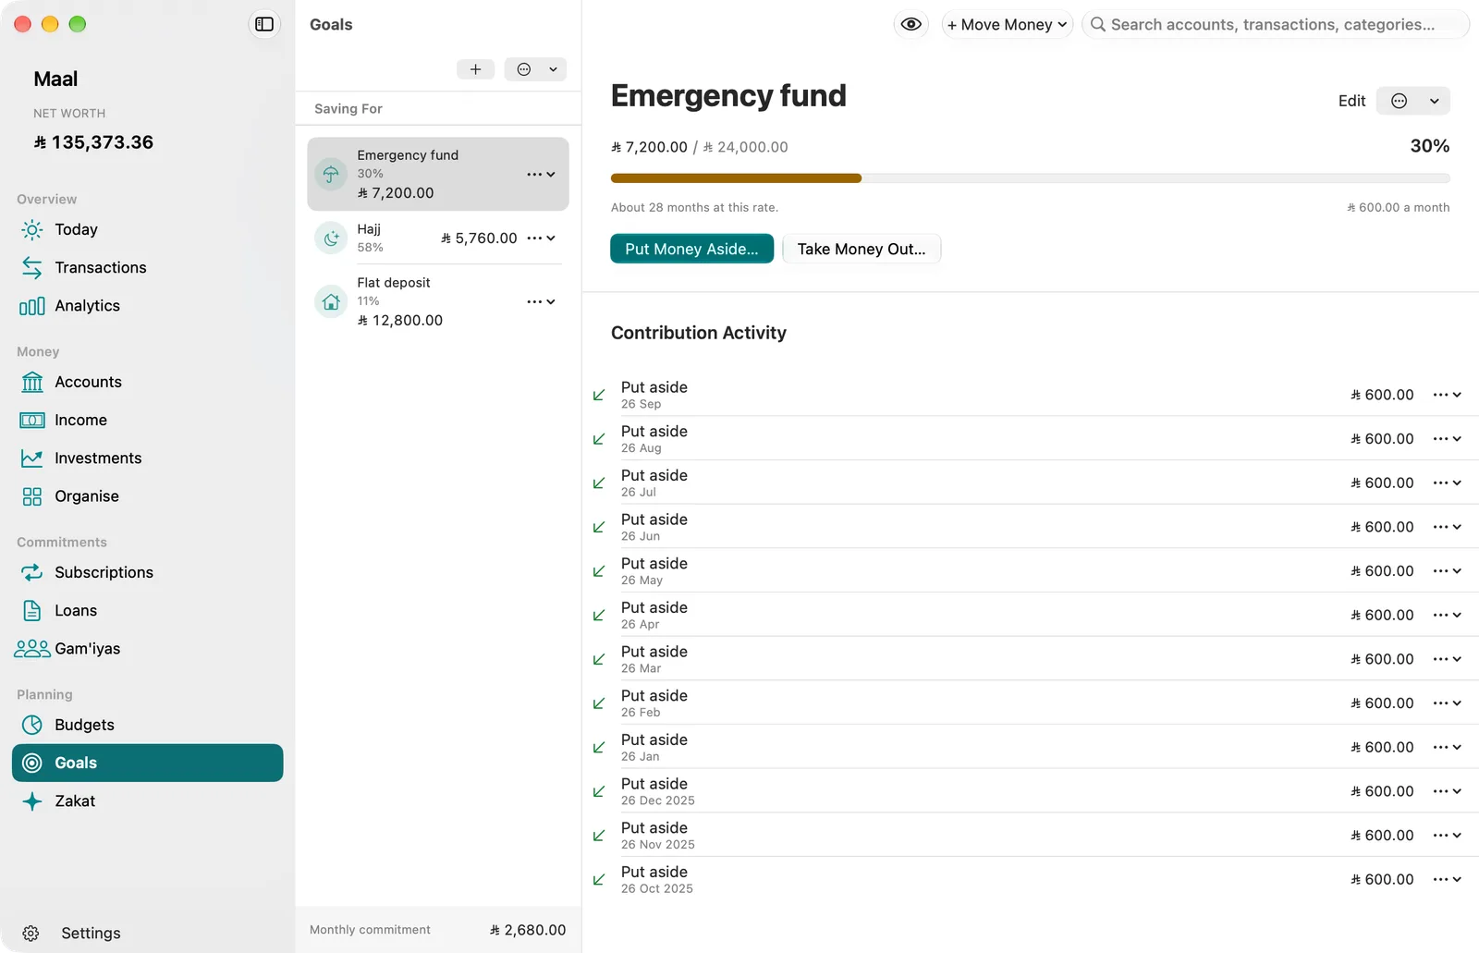Click the Organise grid icon
The height and width of the screenshot is (953, 1479).
tap(32, 496)
